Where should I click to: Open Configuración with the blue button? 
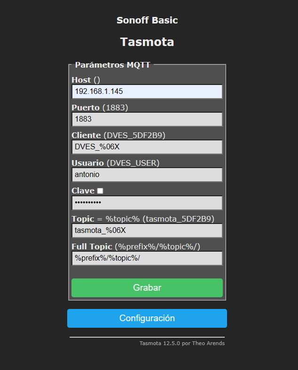147,318
